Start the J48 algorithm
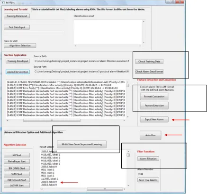Viewport: 207px width, 194px height. click(x=17, y=155)
